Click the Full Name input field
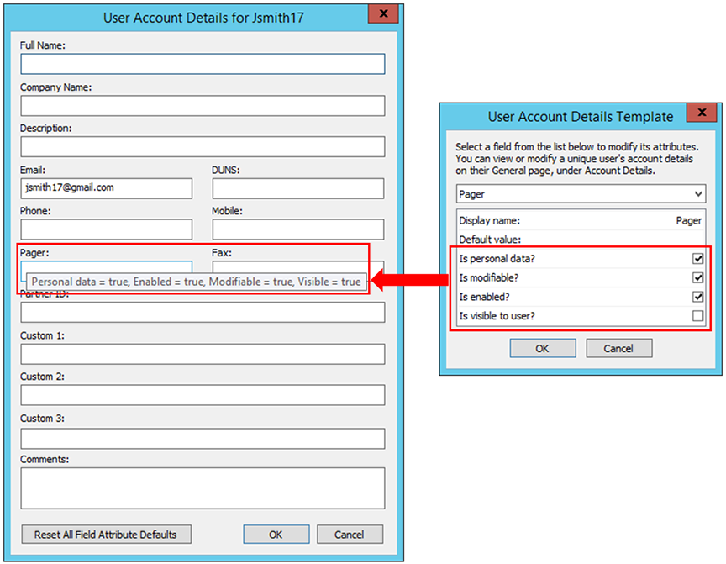 pos(203,64)
